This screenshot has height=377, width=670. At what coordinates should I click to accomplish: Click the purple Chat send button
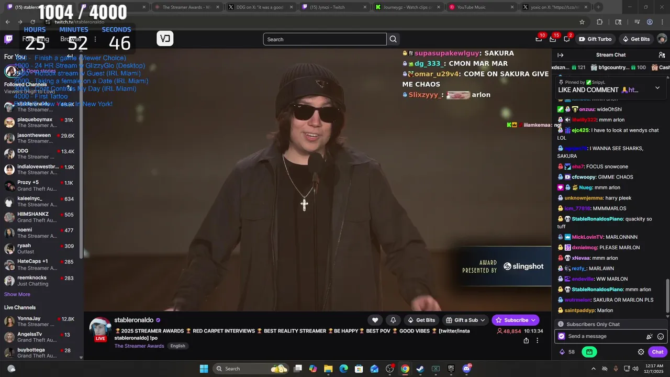click(x=657, y=352)
